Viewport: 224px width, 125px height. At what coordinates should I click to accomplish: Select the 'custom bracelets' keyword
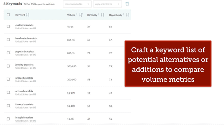24,25
